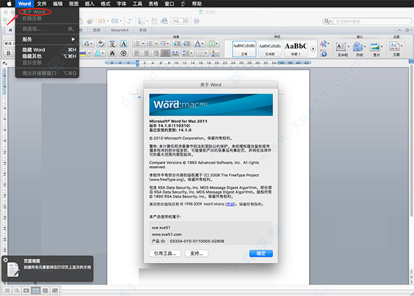Click the sort A-Z icon
The image size is (414, 296).
pos(215,53)
